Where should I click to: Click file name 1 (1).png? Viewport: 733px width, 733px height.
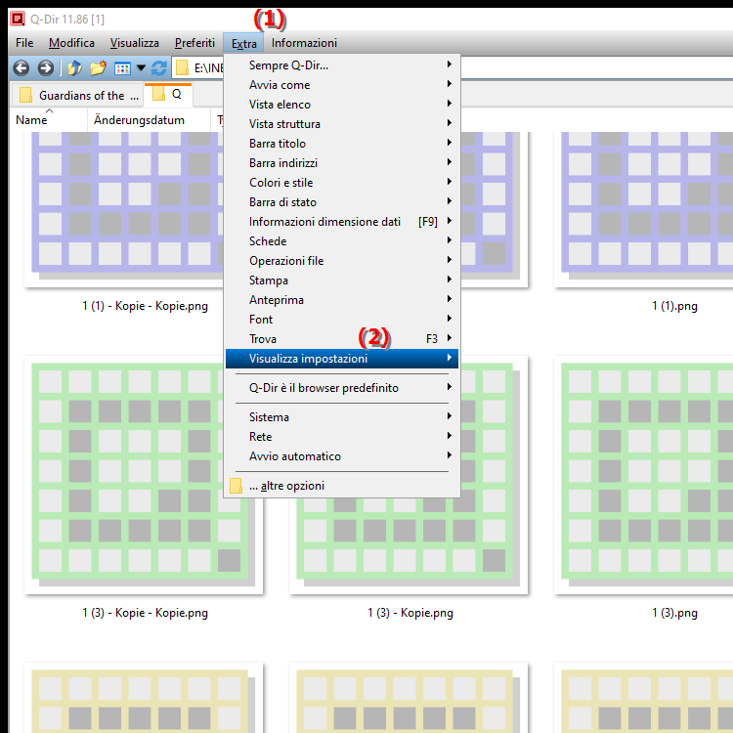tap(674, 306)
